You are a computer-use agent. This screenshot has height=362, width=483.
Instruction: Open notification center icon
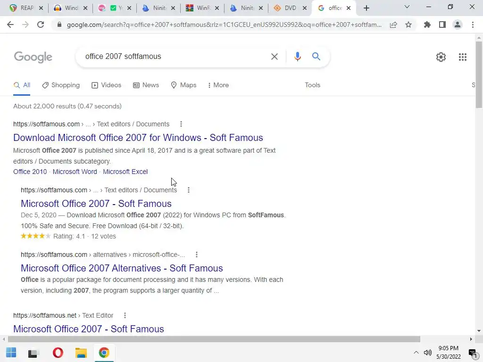[473, 353]
